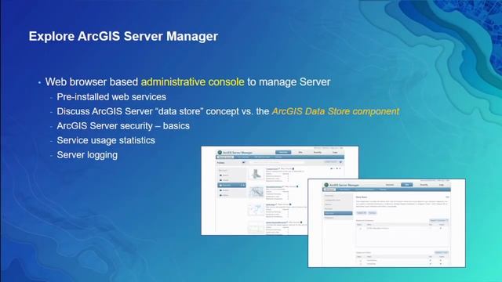502x282 pixels.
Task: Click the 'ArcGIS Data Store component' text
Action: [336, 111]
